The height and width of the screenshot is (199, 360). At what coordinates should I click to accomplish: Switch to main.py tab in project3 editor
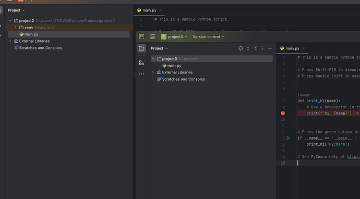pyautogui.click(x=290, y=48)
